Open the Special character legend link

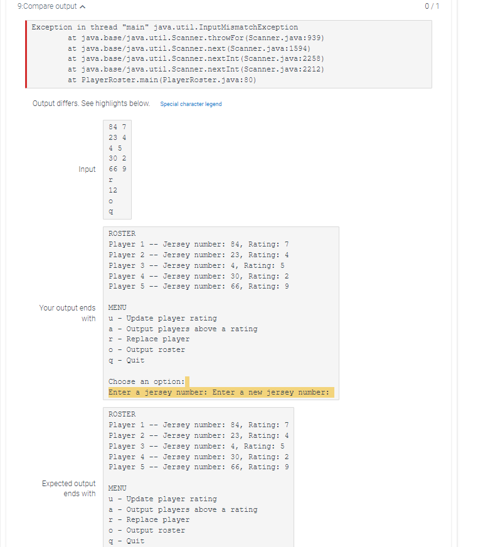click(191, 104)
